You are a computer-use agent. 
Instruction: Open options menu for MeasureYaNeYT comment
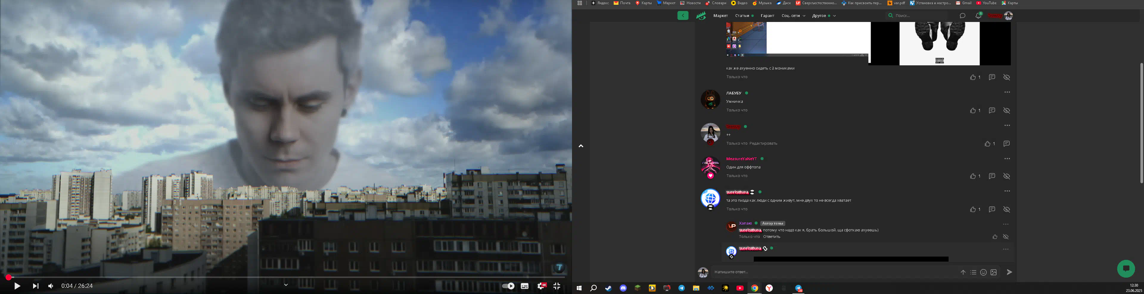(x=1007, y=159)
